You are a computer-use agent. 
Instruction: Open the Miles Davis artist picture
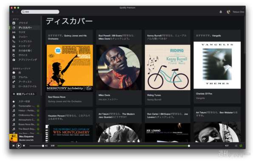tap(119, 67)
